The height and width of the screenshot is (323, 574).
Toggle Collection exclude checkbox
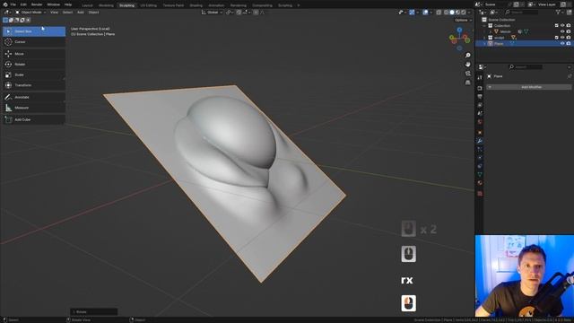coord(556,26)
